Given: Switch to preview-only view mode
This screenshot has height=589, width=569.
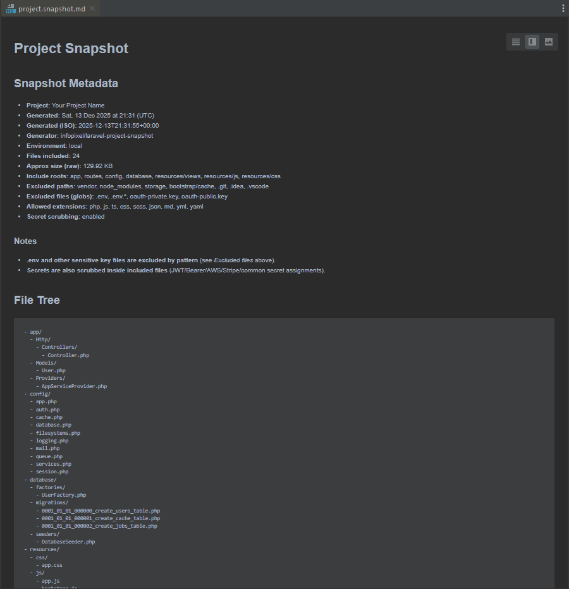Looking at the screenshot, I should tap(548, 42).
